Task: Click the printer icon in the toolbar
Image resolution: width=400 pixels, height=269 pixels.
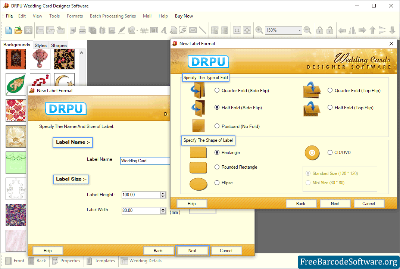Action: 82,30
